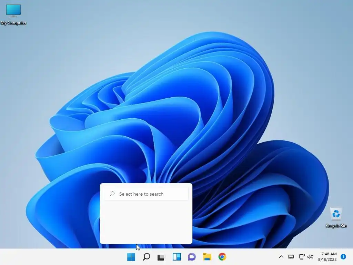Select the Recycle Bin desktop icon
Image resolution: width=353 pixels, height=265 pixels.
[x=336, y=218]
